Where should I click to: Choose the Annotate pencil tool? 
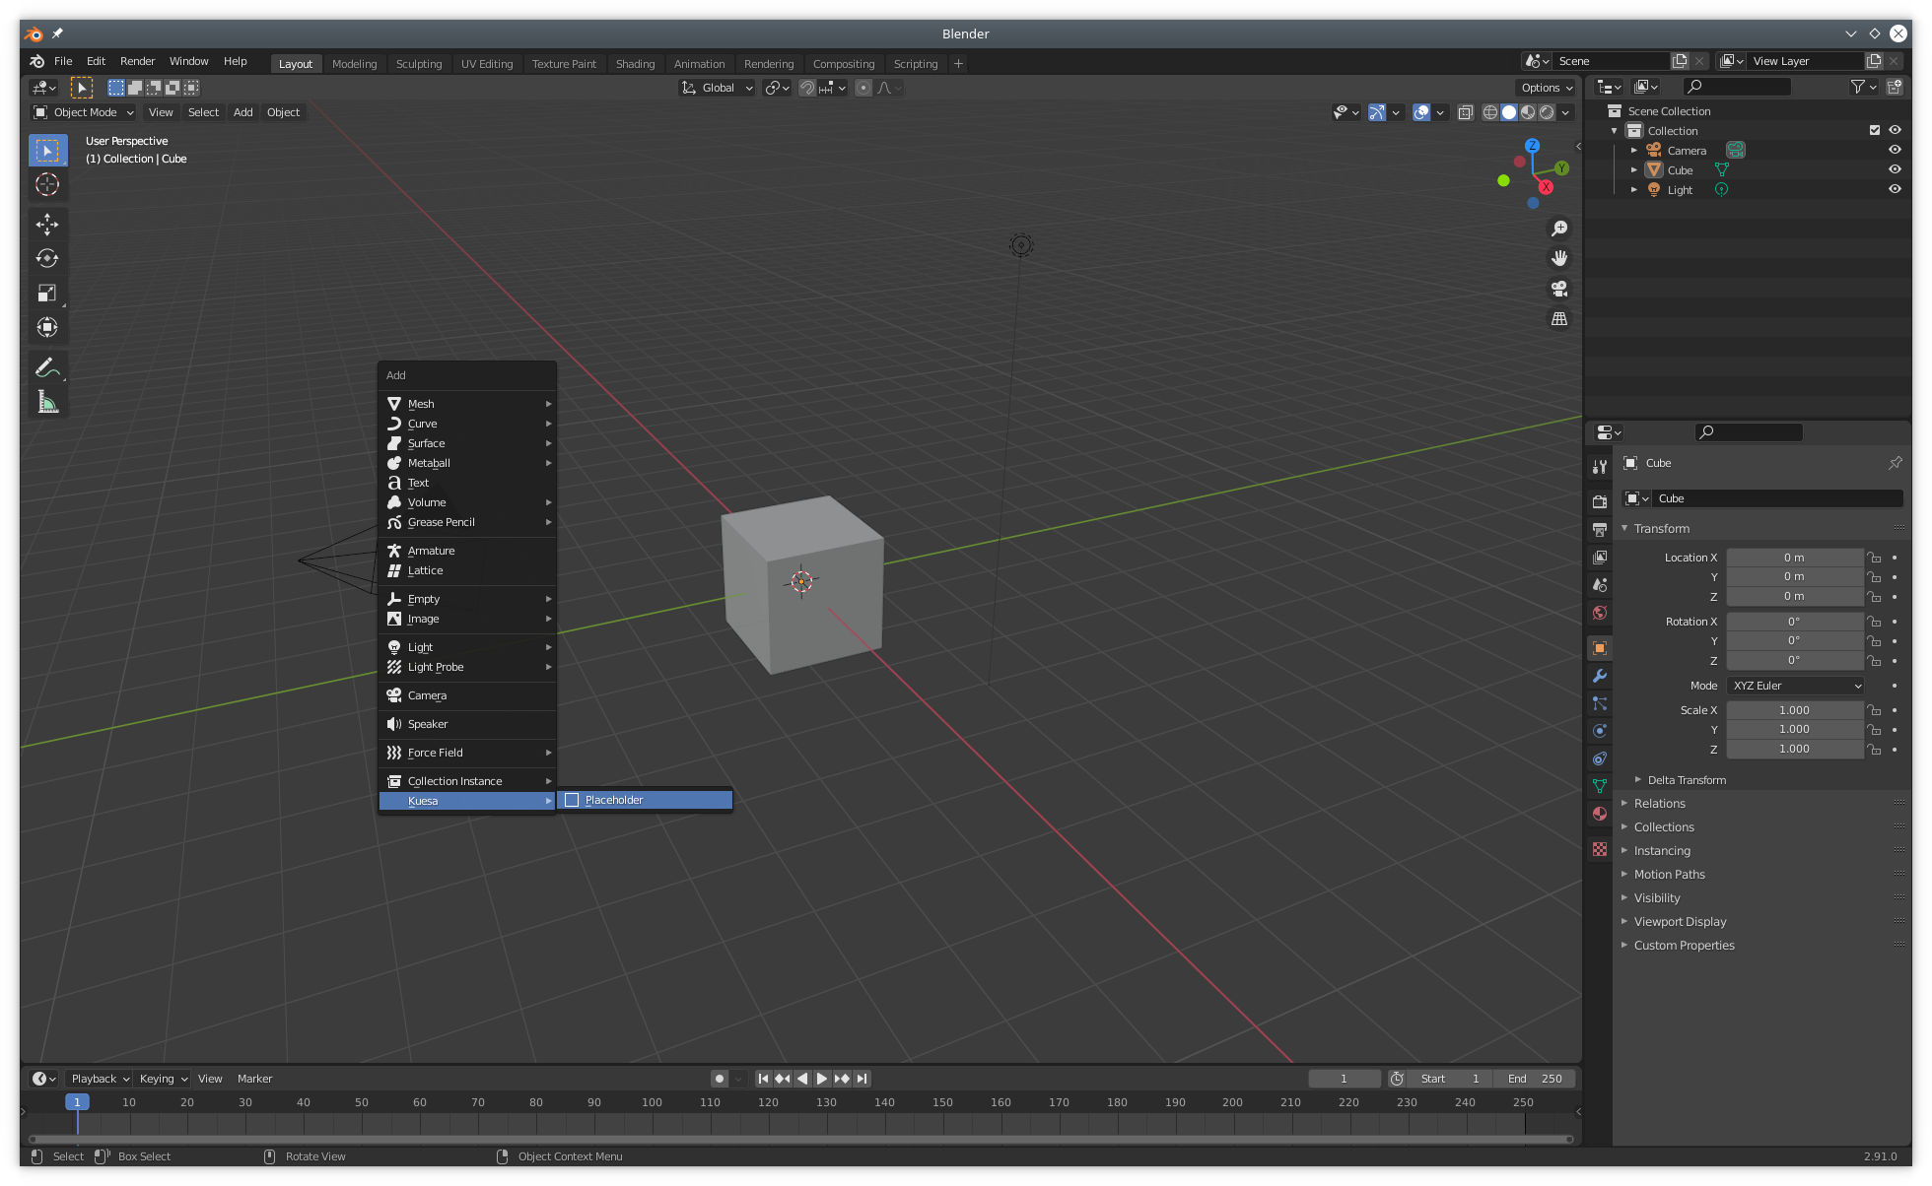[47, 367]
